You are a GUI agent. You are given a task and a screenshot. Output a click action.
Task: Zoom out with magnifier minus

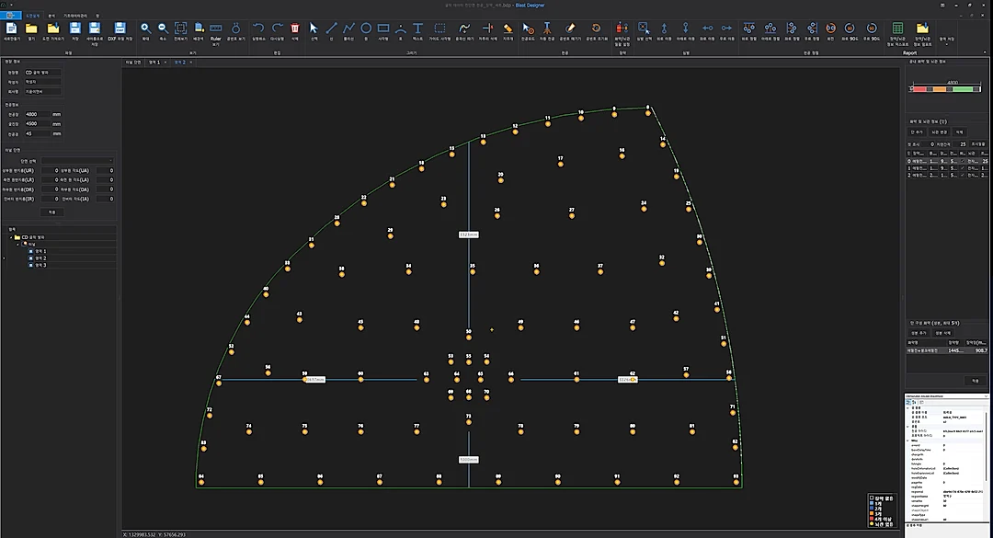(x=163, y=29)
